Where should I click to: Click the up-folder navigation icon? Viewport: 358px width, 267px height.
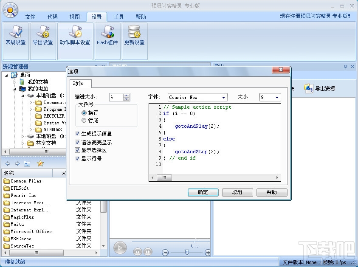coord(27,163)
